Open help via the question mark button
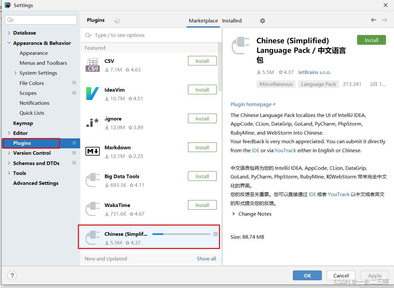Image resolution: width=394 pixels, height=288 pixels. click(x=12, y=276)
